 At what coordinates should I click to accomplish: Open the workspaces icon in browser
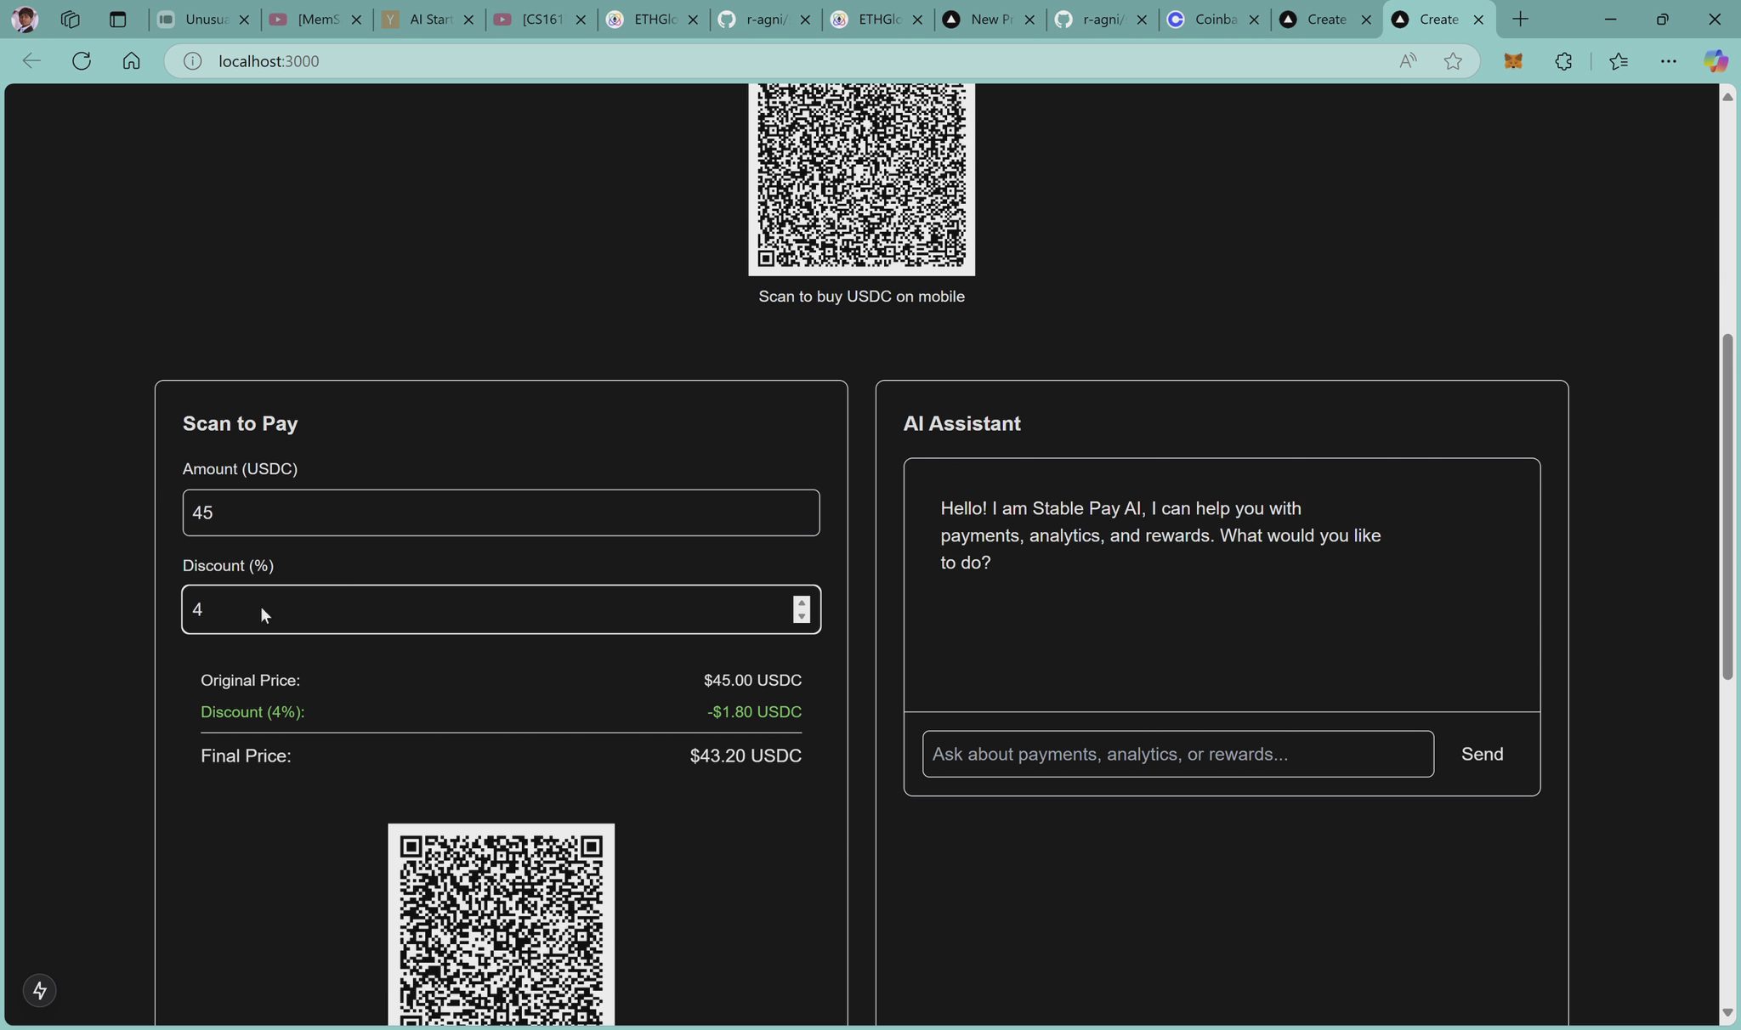[71, 19]
